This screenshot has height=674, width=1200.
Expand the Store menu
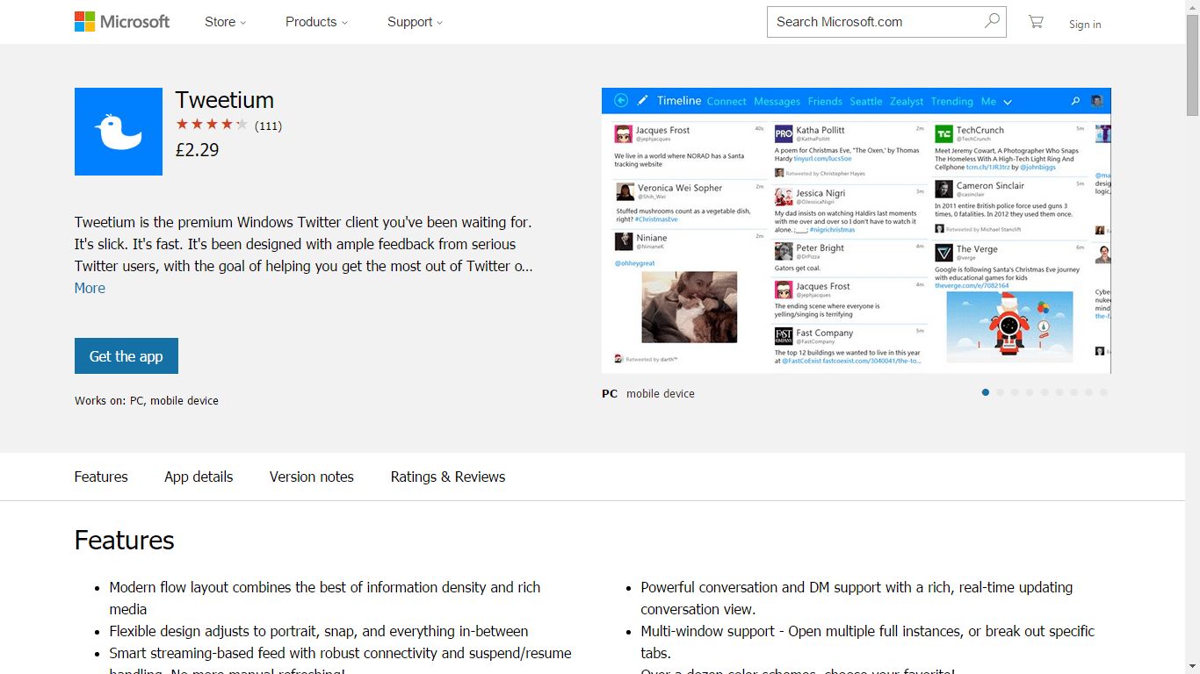(226, 22)
